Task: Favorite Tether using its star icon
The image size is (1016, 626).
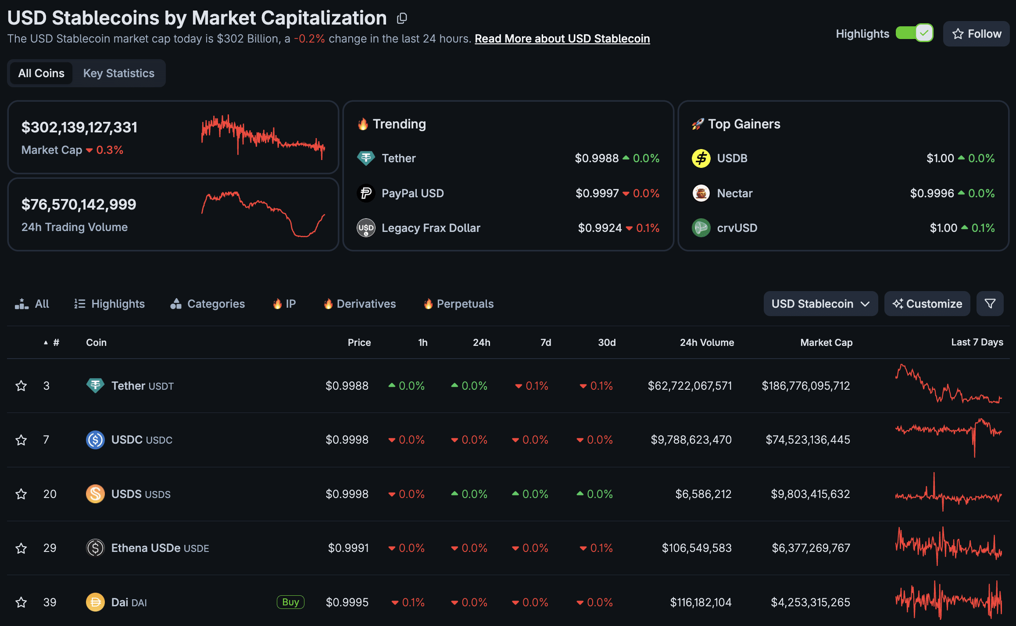Action: coord(21,386)
